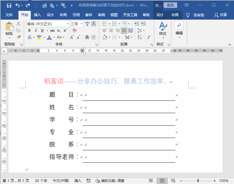Pick the yellow text highlight color
Screen dimensions: 234x184
pyautogui.click(x=39, y=37)
